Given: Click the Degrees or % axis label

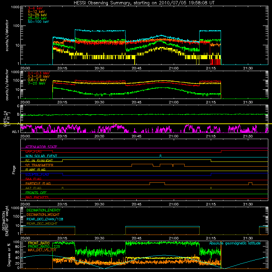Looking at the screenshot, I should [9, 255].
